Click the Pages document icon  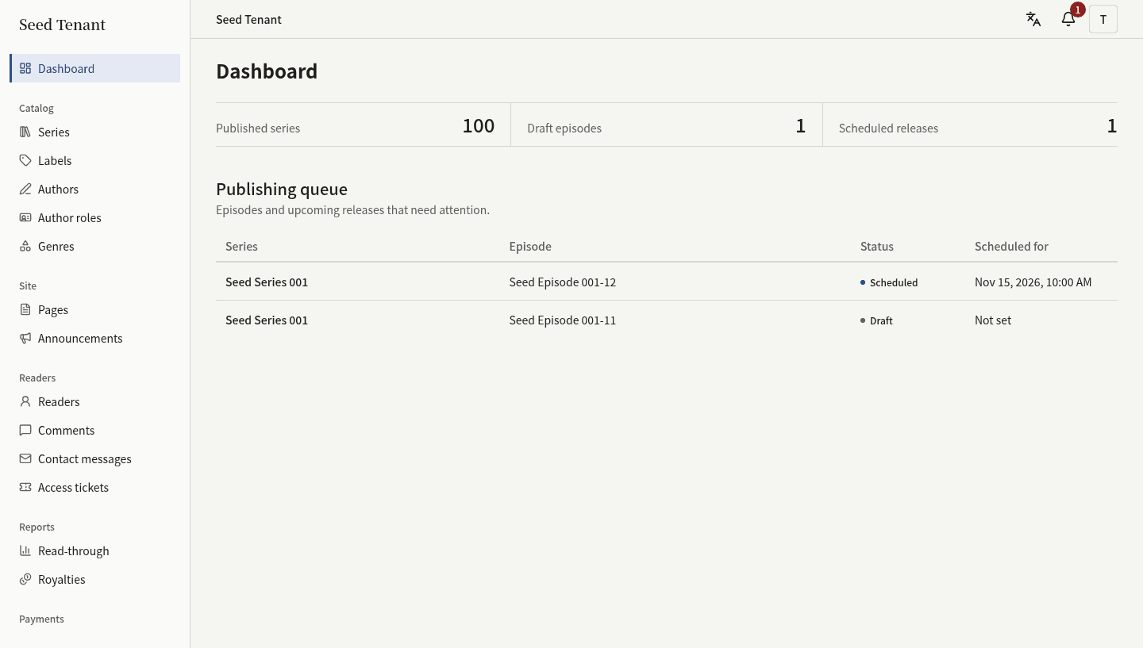click(x=25, y=309)
